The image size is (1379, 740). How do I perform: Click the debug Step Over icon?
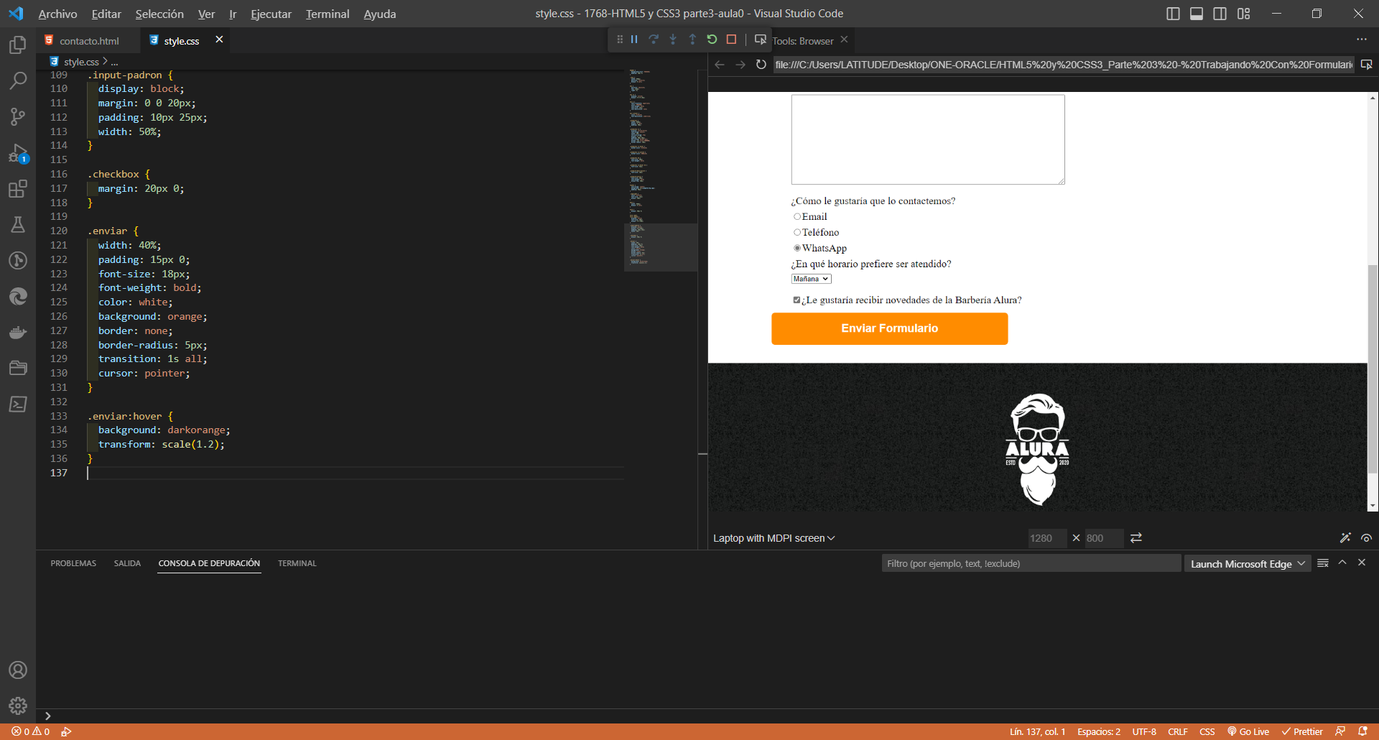[x=654, y=40]
